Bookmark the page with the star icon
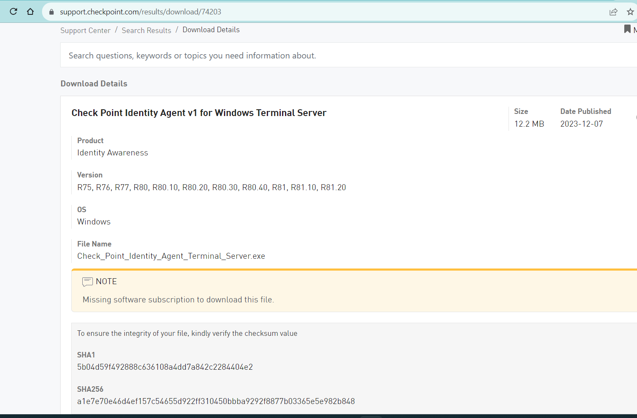The height and width of the screenshot is (418, 637). (x=631, y=12)
